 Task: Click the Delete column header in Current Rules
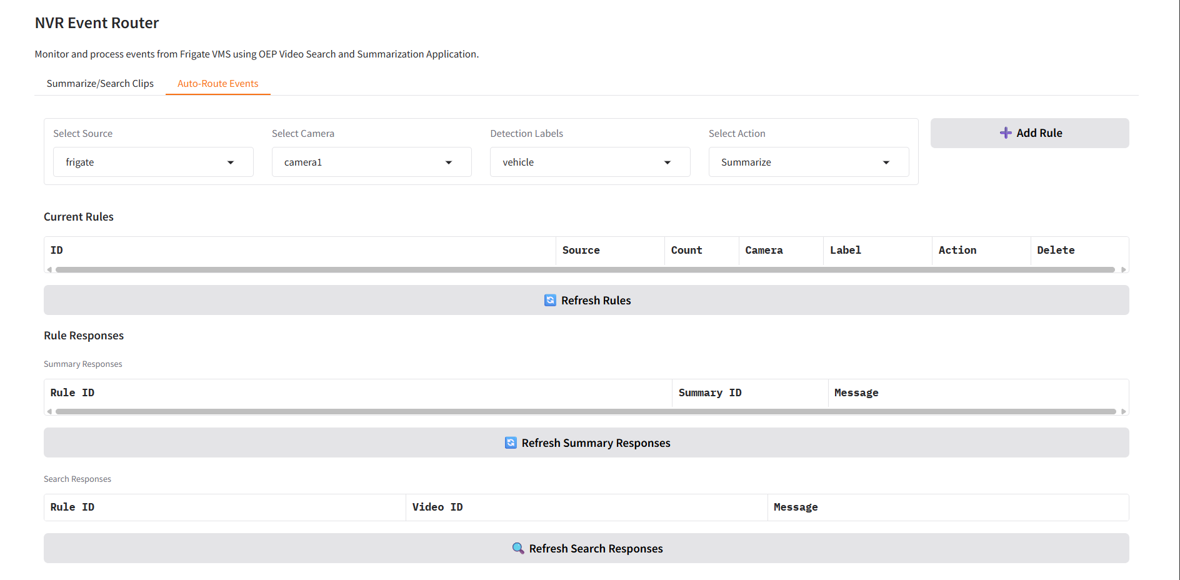1056,251
